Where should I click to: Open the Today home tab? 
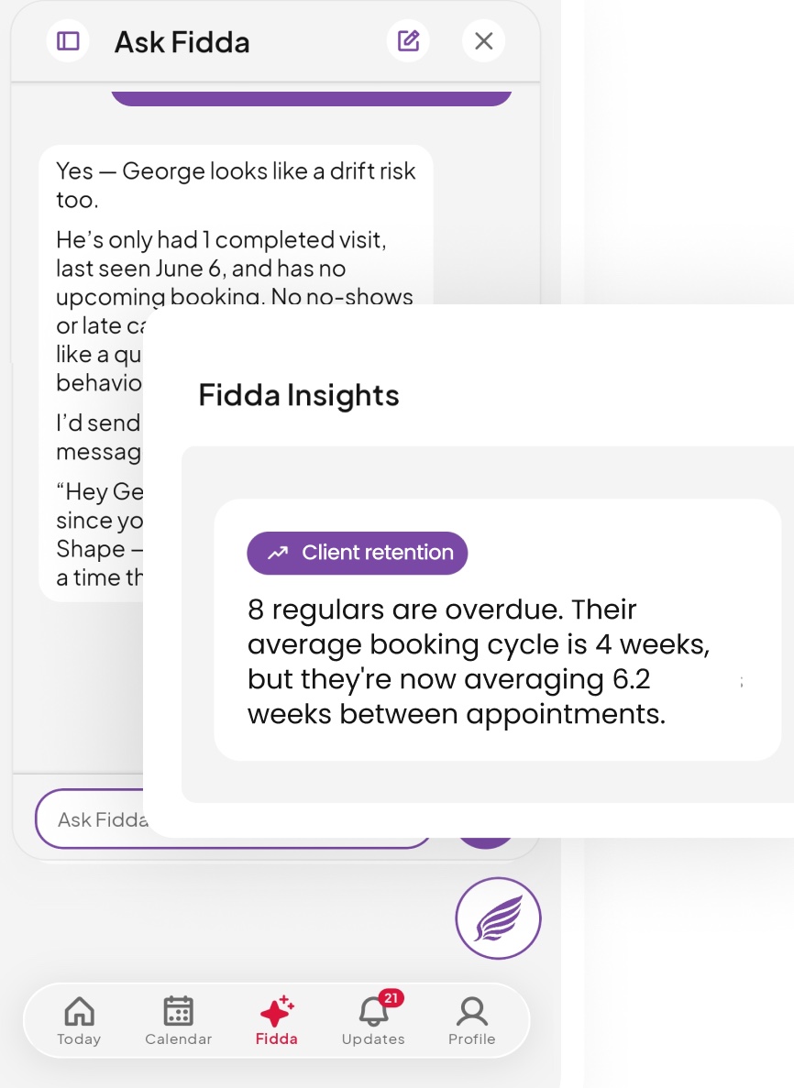[79, 1021]
